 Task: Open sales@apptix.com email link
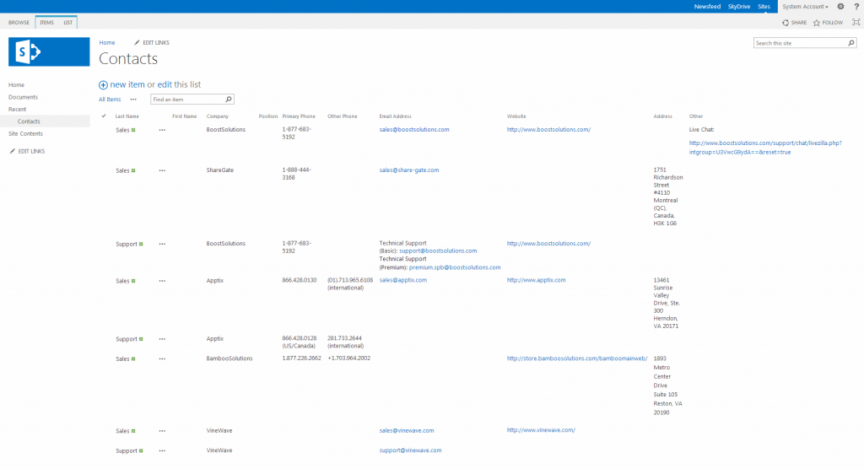coord(402,280)
